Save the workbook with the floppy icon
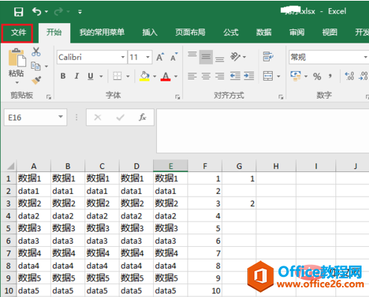Screen dimensions: 369x297 click(19, 12)
